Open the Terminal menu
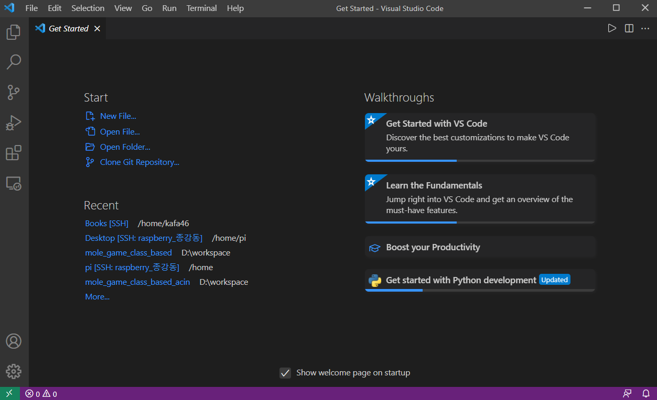The width and height of the screenshot is (657, 400). (202, 8)
